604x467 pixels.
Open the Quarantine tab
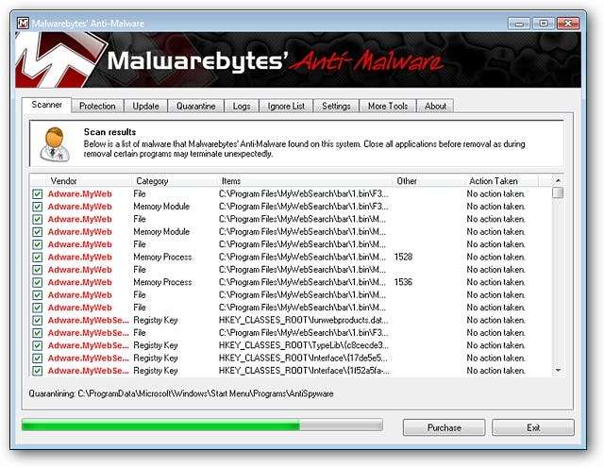pos(195,106)
